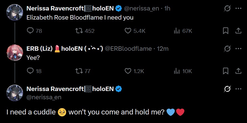Viewport: 247px width, 123px height.
Task: Open the '12m' timestamp on ERB's tweet
Action: point(163,49)
